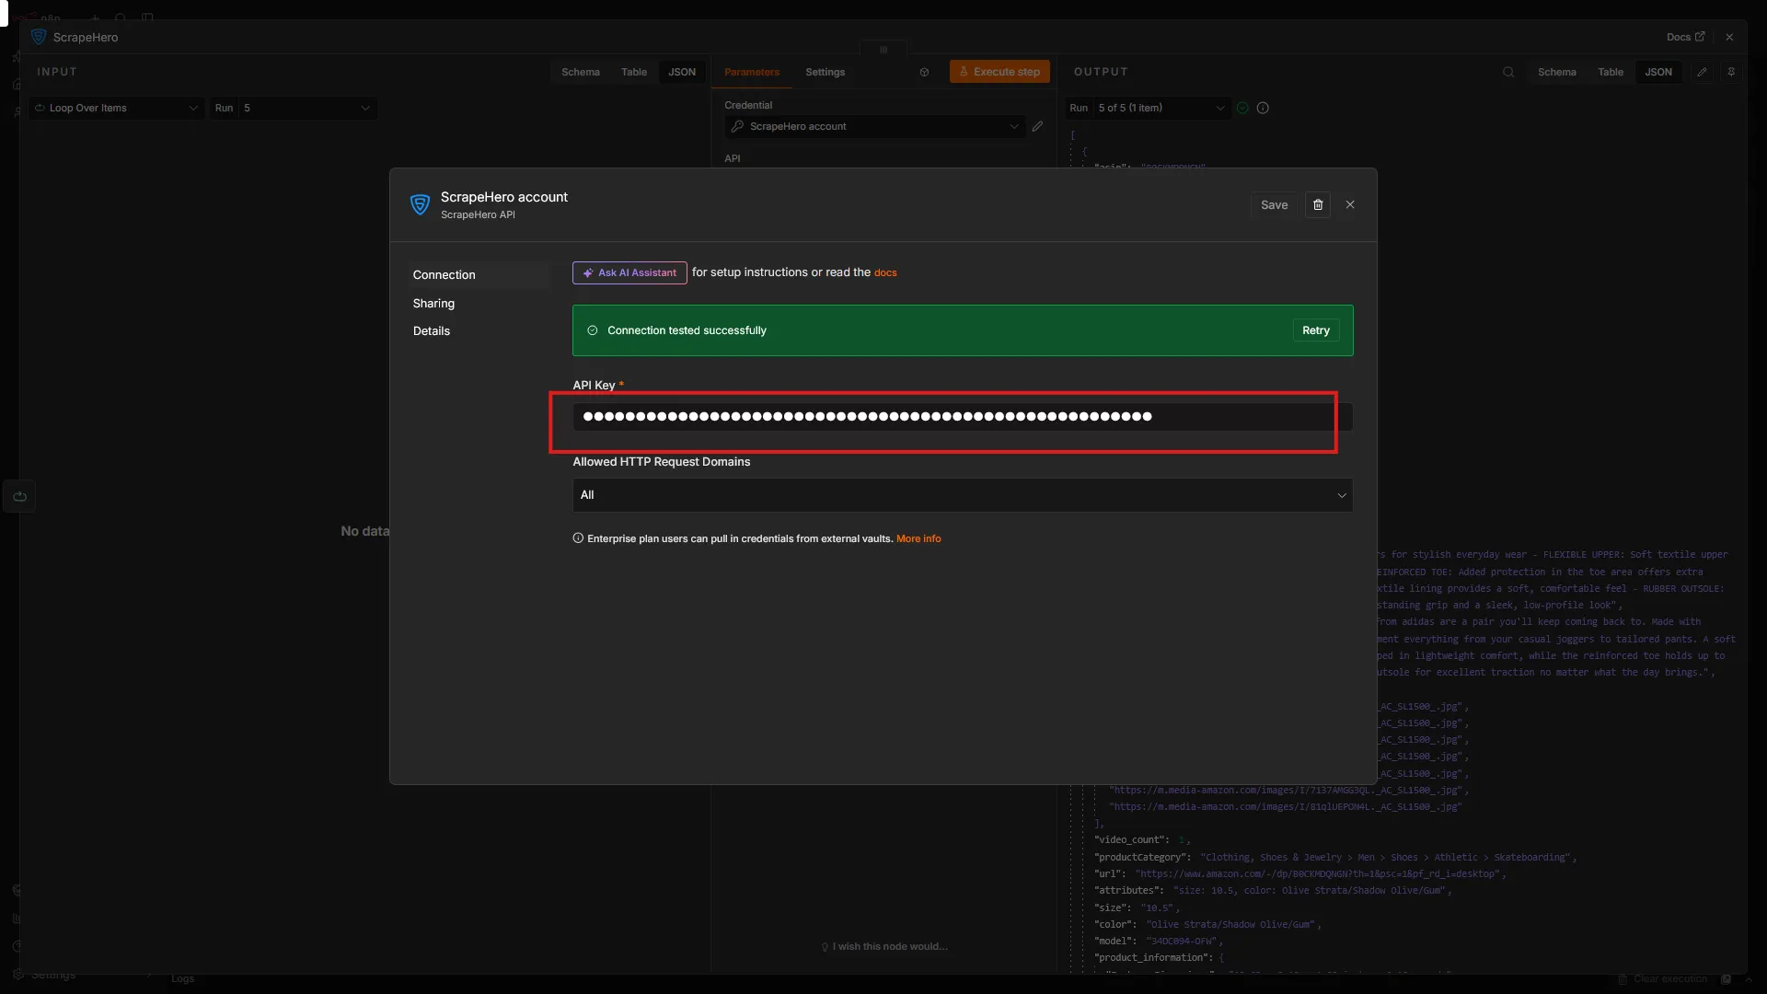
Task: Select JSON view in INPUT panel
Action: [x=682, y=72]
